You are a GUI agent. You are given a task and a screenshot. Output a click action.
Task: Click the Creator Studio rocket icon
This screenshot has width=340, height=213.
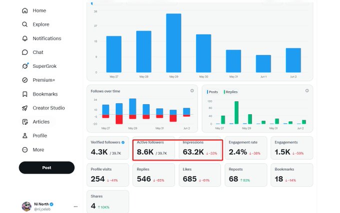(25, 108)
